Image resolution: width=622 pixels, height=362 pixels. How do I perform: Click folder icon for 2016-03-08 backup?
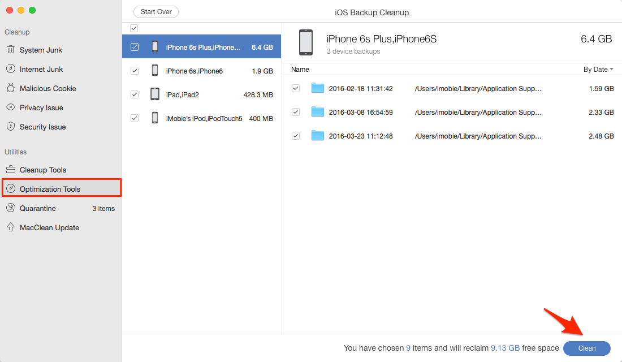pyautogui.click(x=317, y=112)
